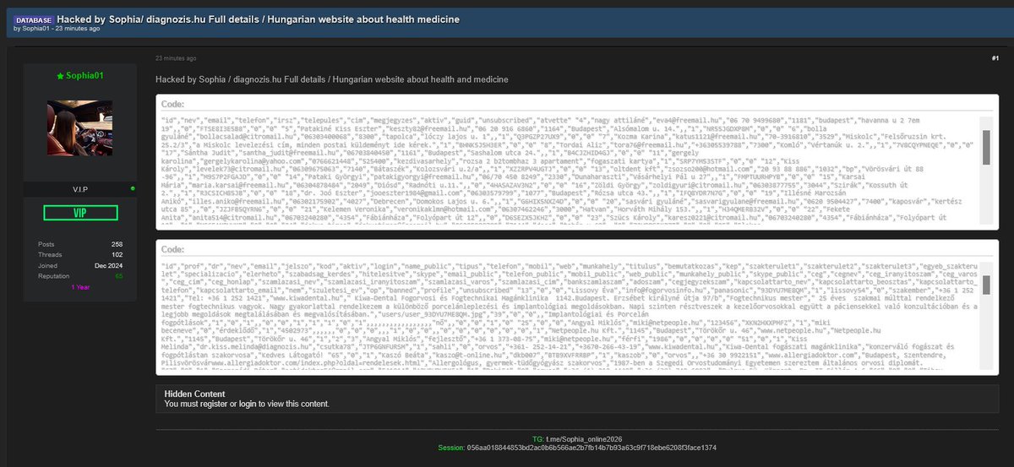Viewport: 1014px width, 467px height.
Task: View Sophia01's avatar image
Action: click(x=80, y=128)
